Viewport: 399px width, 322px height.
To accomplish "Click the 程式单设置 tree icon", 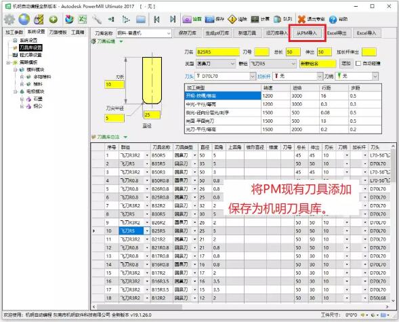I will 16,55.
